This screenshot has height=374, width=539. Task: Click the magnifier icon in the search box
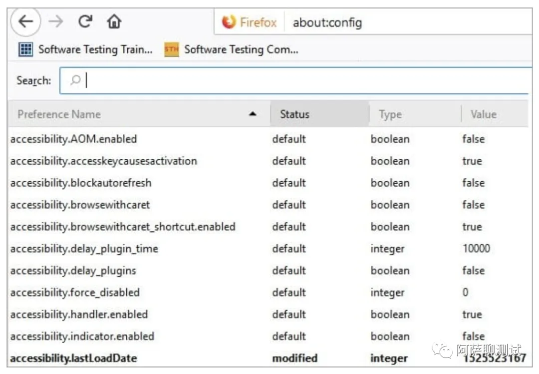coord(75,80)
